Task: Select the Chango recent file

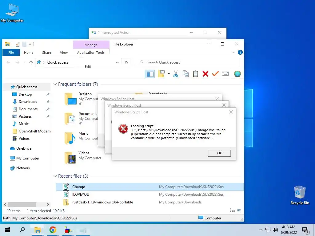Action: 150,187
